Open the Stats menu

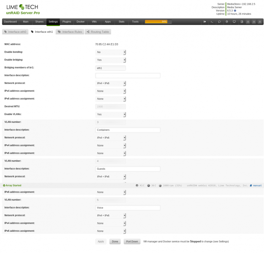click(x=121, y=22)
